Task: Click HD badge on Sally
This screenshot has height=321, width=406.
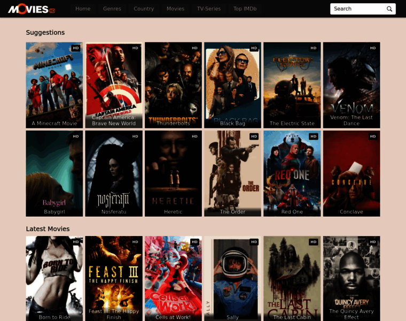Action: [254, 242]
